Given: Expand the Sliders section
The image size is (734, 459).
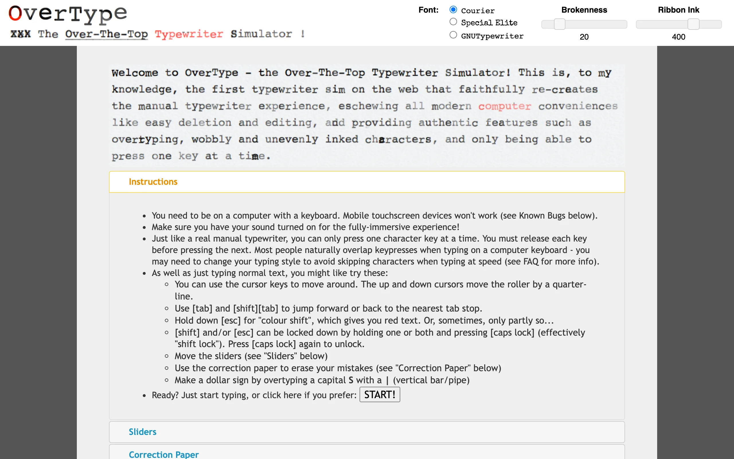Looking at the screenshot, I should pyautogui.click(x=367, y=432).
